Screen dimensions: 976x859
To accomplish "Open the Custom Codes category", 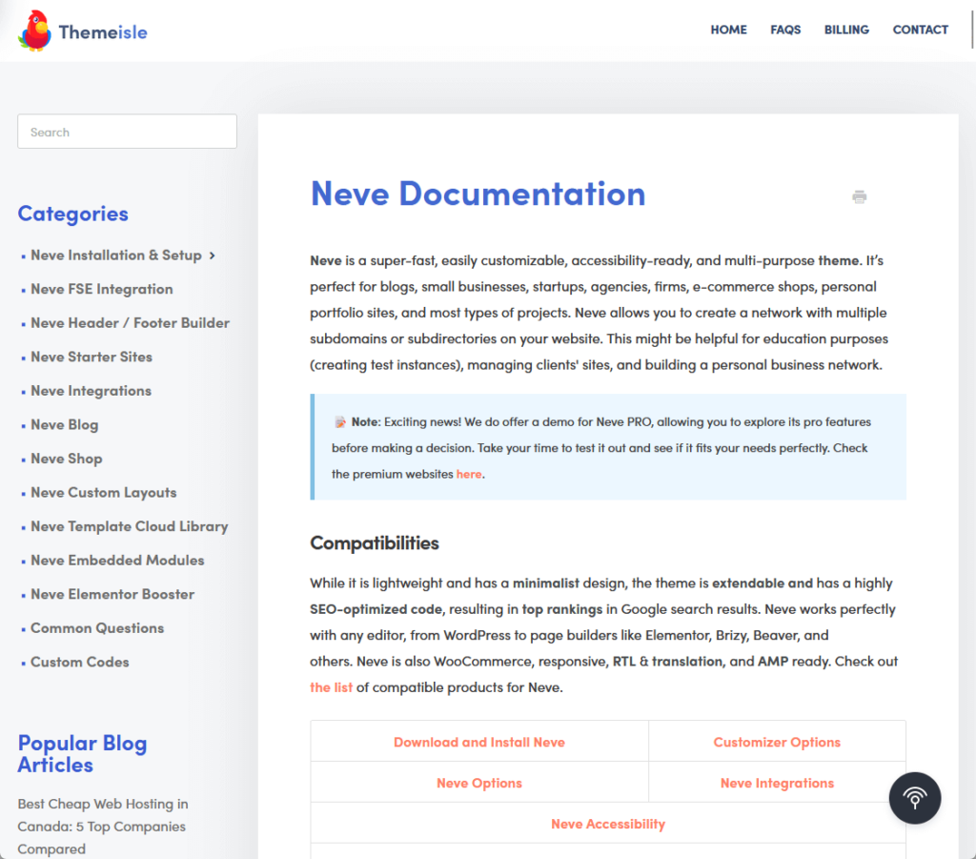I will click(80, 663).
